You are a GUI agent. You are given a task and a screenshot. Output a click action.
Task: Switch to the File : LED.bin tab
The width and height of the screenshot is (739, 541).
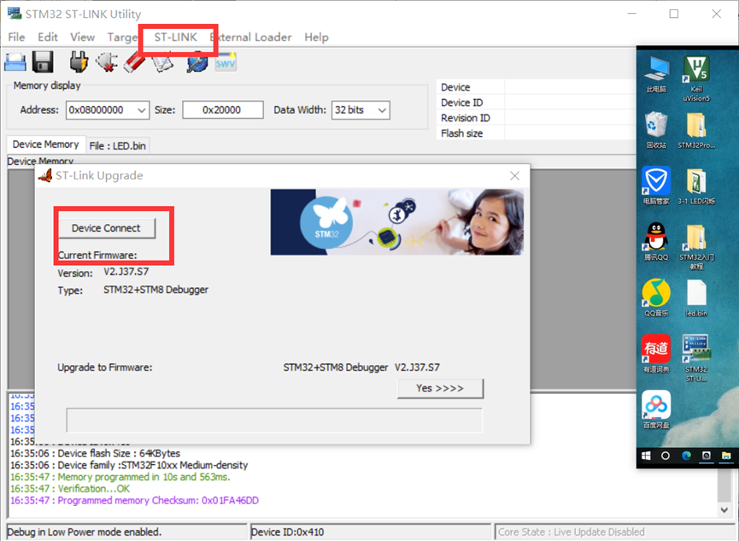(118, 146)
